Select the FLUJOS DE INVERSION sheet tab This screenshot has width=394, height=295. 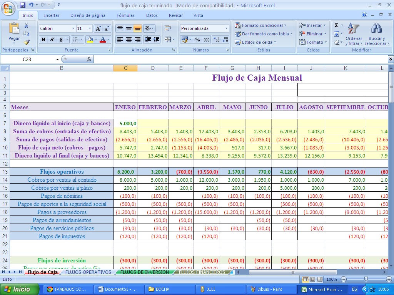click(145, 272)
